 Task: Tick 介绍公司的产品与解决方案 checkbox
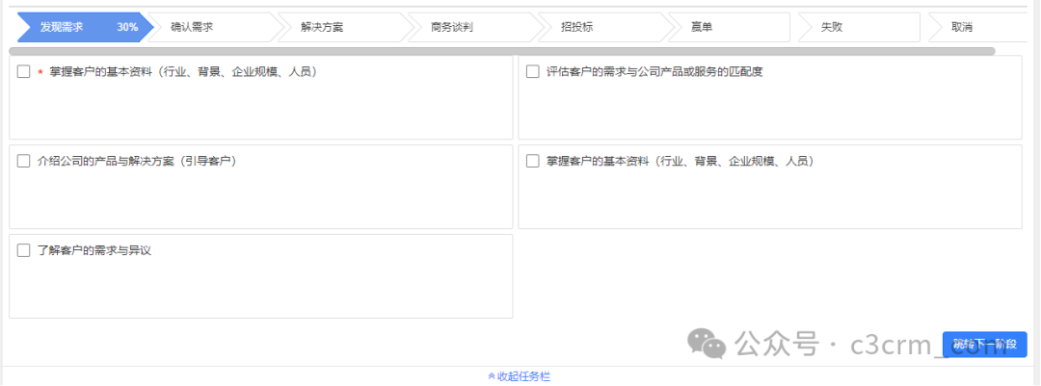pyautogui.click(x=24, y=161)
